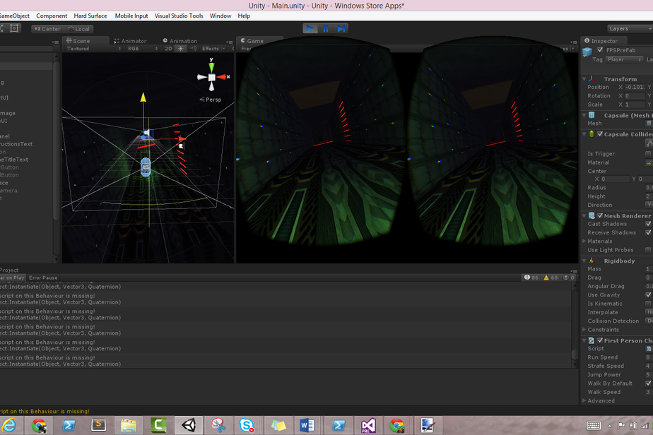The image size is (653, 435).
Task: Switch to the Animator tab
Action: click(x=130, y=41)
